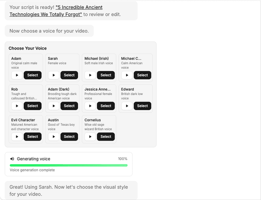The height and width of the screenshot is (200, 261).
Task: Choose the Edward voice
Action: [x=142, y=106]
